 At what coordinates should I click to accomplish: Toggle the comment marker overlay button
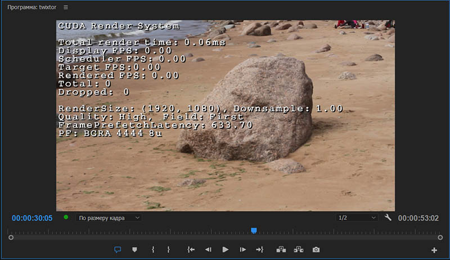tap(118, 250)
